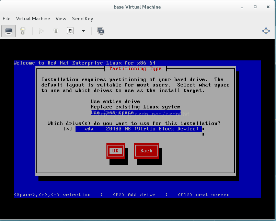The width and height of the screenshot is (276, 221).
Task: Open the Send Key menu
Action: (x=82, y=19)
